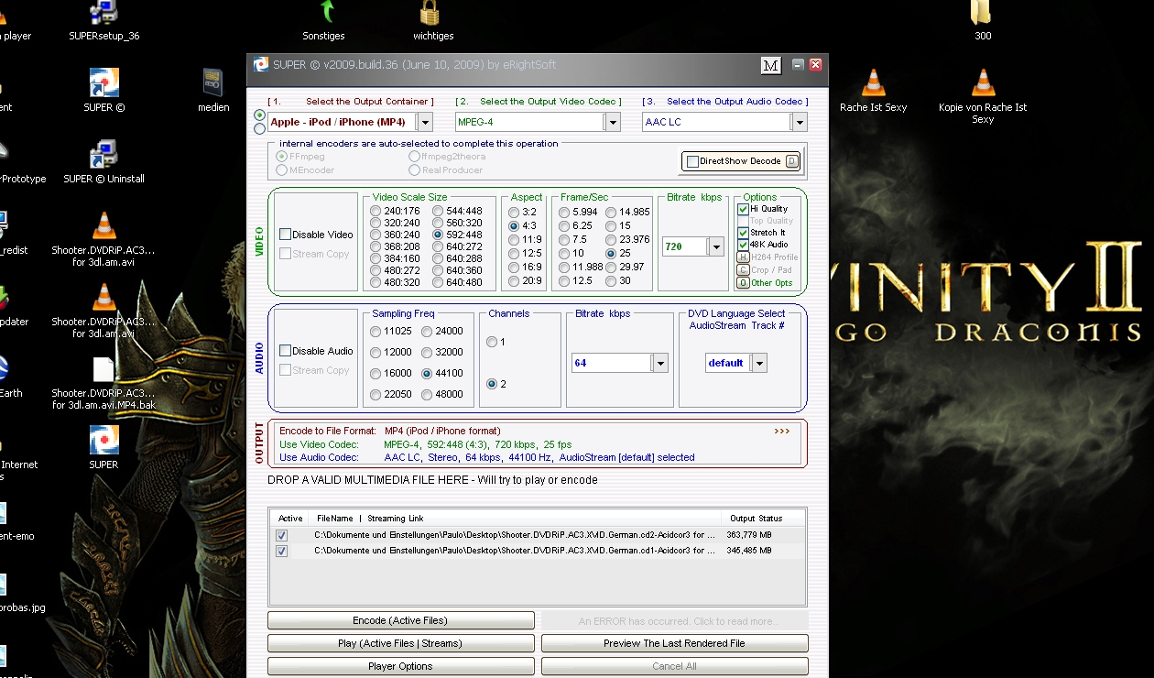Launch the SUPER © desktop shortcut
The image size is (1154, 678).
(104, 90)
